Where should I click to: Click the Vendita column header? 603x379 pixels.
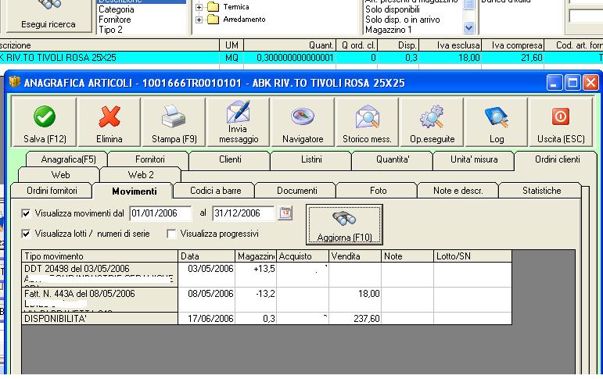point(355,256)
